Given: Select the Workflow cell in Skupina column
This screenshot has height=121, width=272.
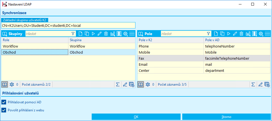Looking at the screenshot, I should click(102, 46).
